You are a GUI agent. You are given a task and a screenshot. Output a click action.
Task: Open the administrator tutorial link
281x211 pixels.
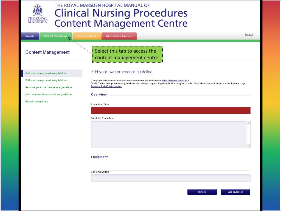pos(175,80)
